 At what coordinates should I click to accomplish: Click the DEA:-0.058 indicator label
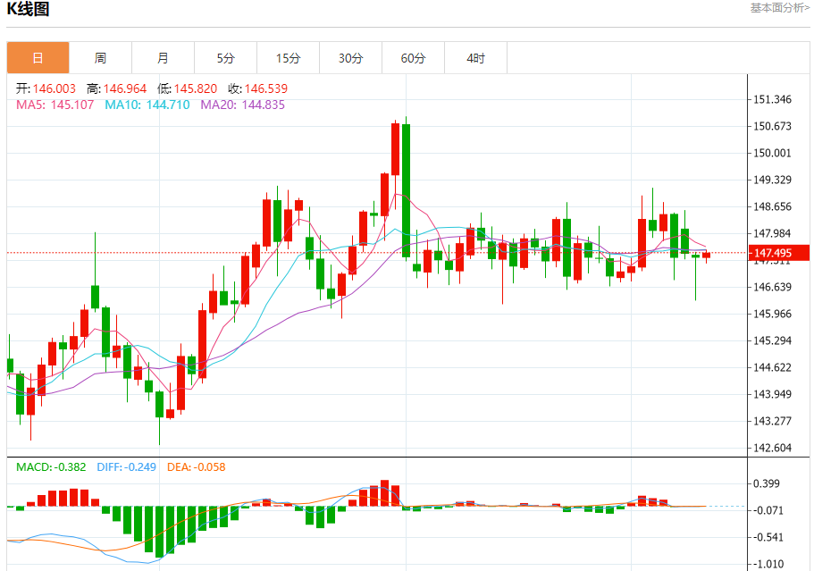point(197,467)
